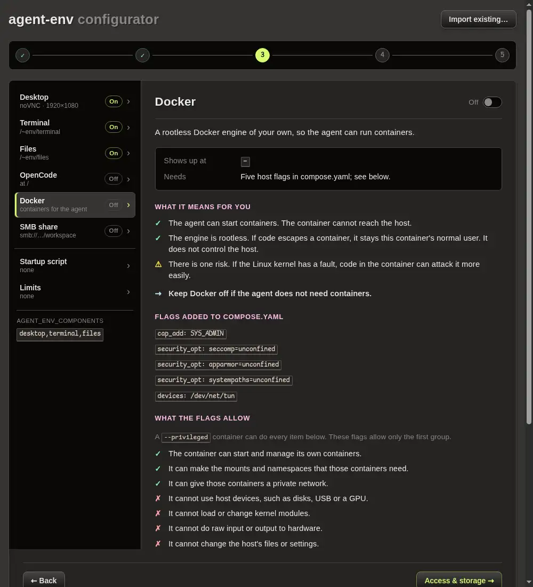Select the Terminal component entry
Viewport: 533px width, 587px height.
click(x=75, y=127)
